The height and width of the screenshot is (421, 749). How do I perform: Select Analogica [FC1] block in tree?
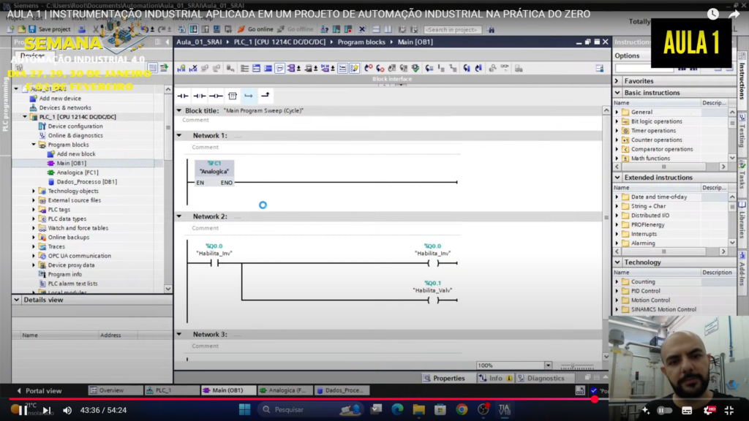coord(78,172)
